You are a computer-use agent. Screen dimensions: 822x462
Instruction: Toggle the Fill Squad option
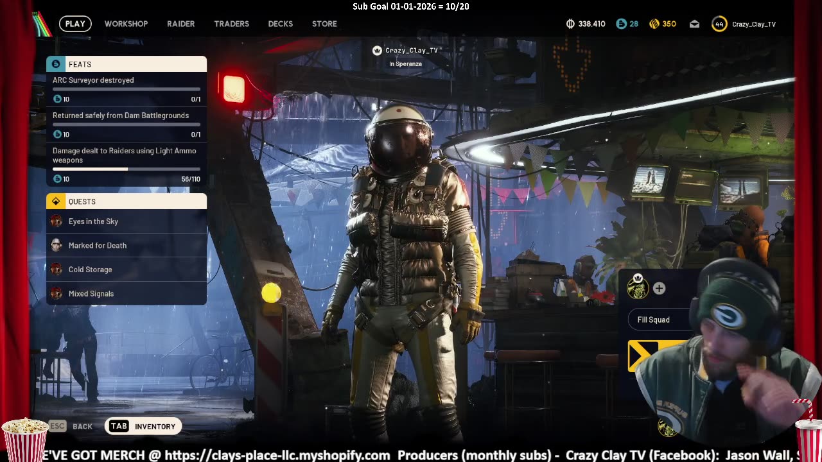[660, 320]
